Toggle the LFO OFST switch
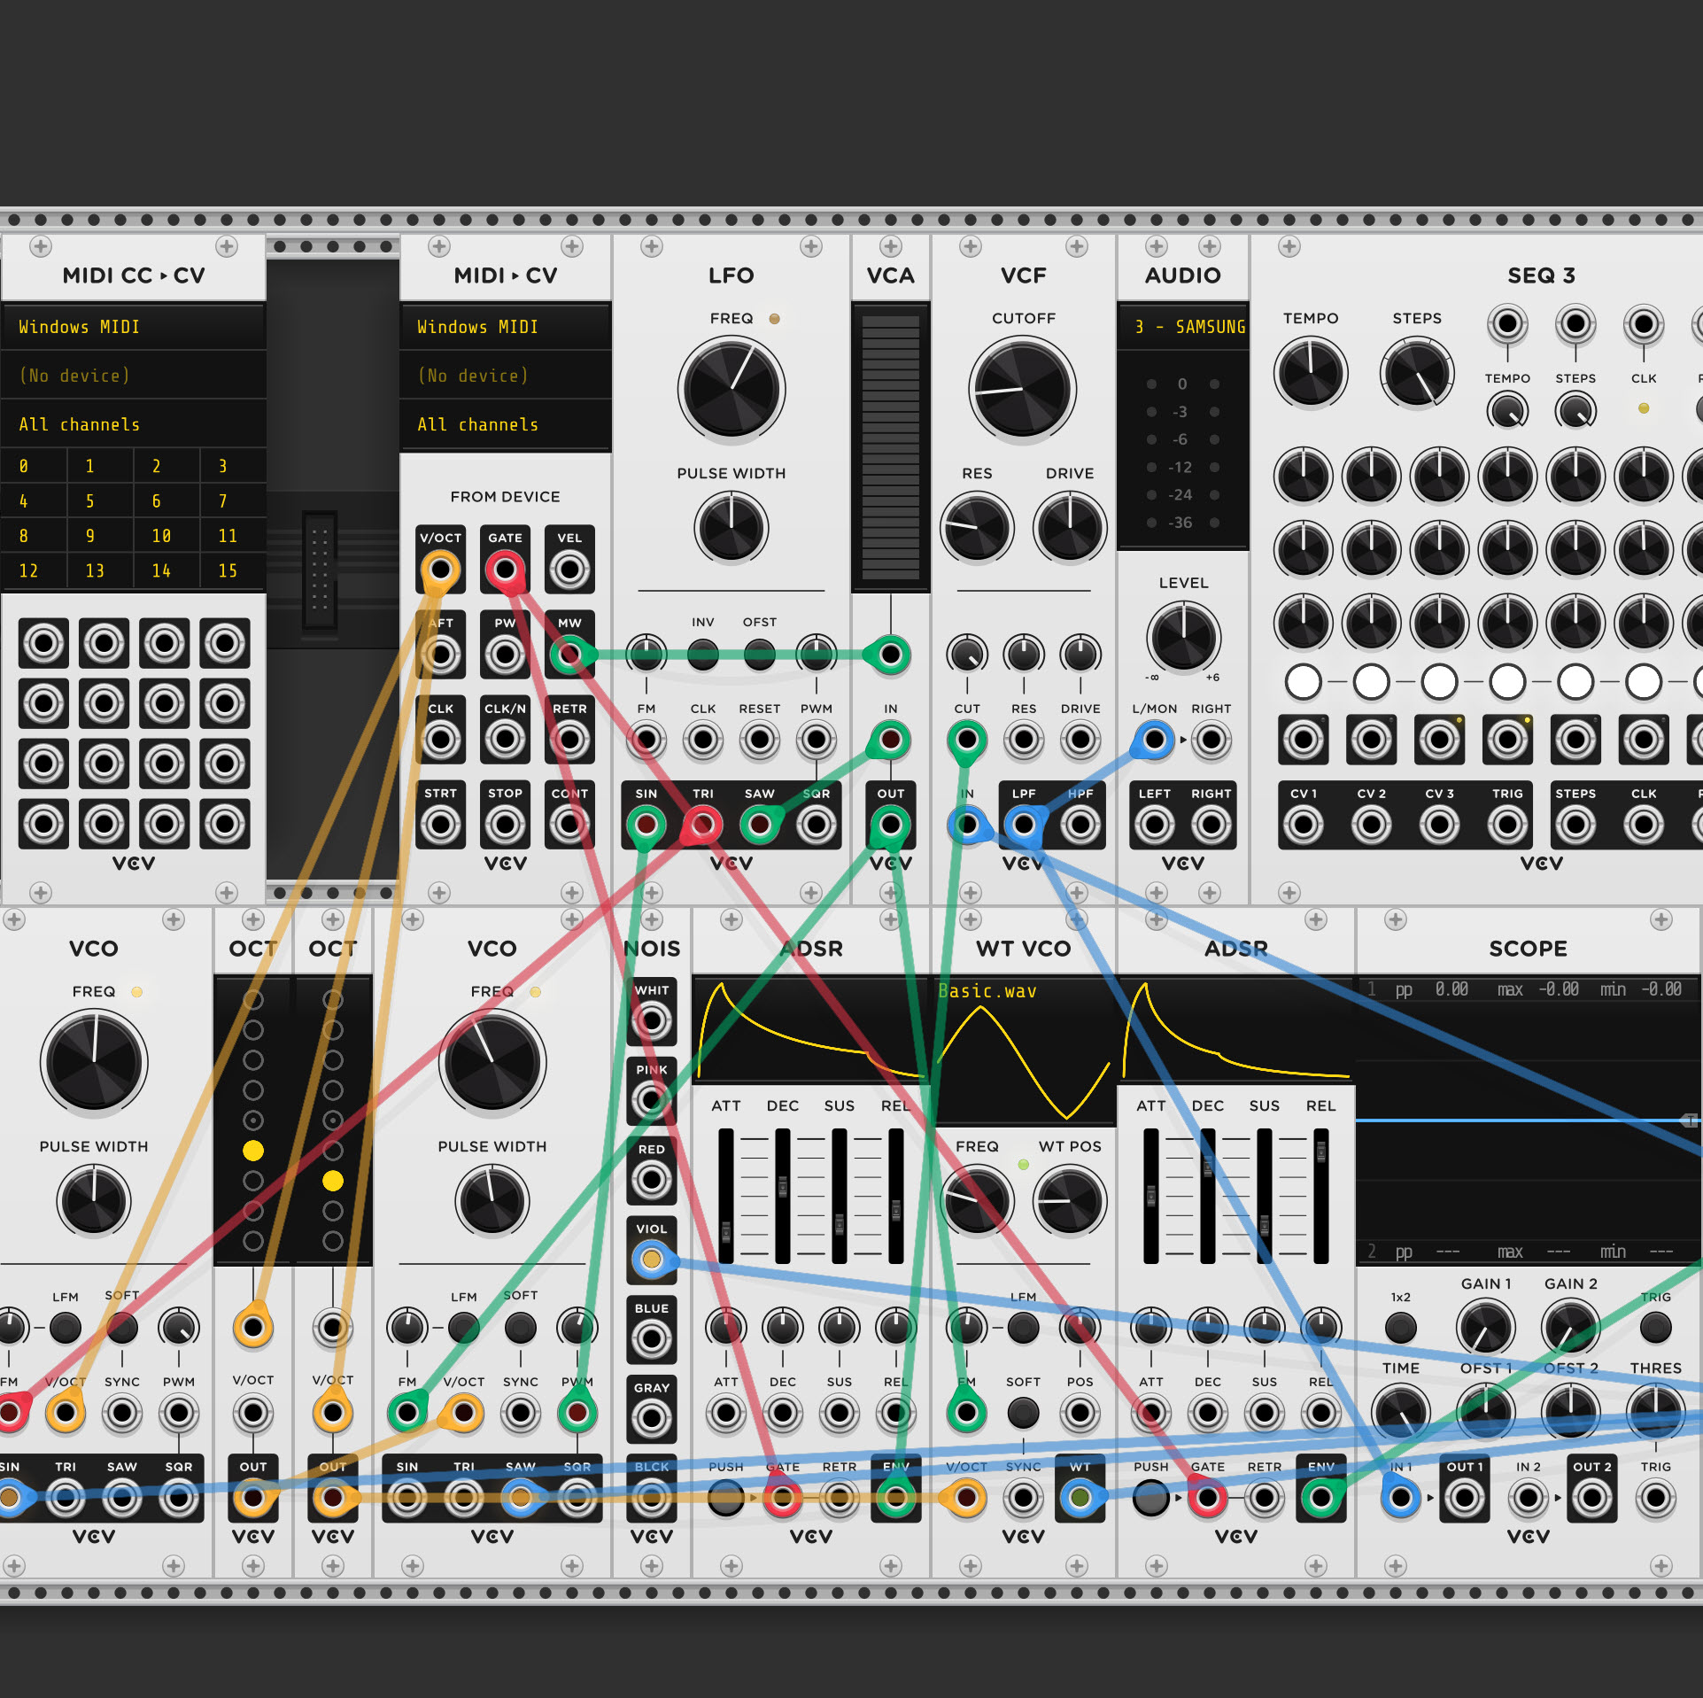Viewport: 1703px width, 1698px height. [760, 655]
